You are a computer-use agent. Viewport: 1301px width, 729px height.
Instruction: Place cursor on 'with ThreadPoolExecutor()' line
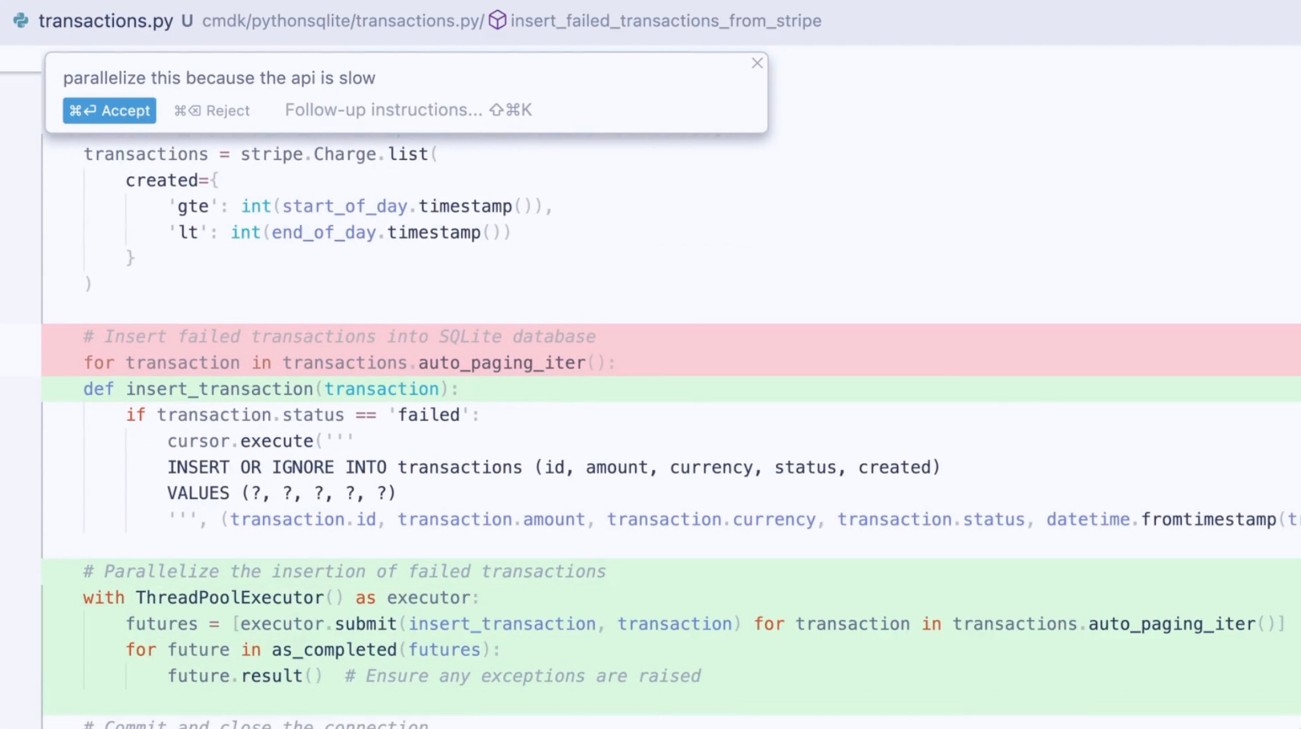pos(281,598)
